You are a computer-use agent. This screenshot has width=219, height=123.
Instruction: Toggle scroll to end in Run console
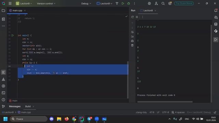tap(132, 37)
